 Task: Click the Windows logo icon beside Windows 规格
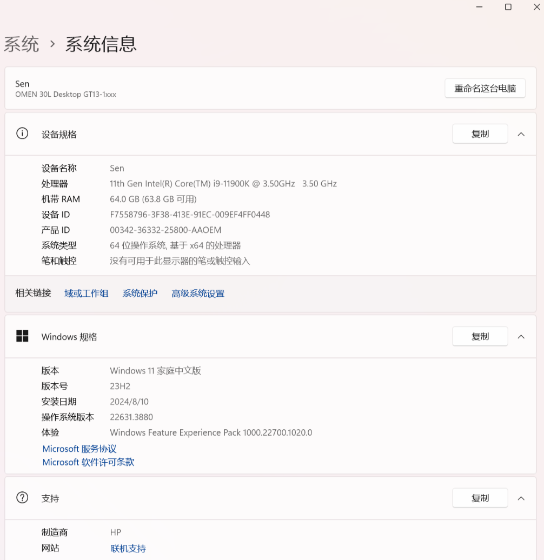tap(22, 336)
